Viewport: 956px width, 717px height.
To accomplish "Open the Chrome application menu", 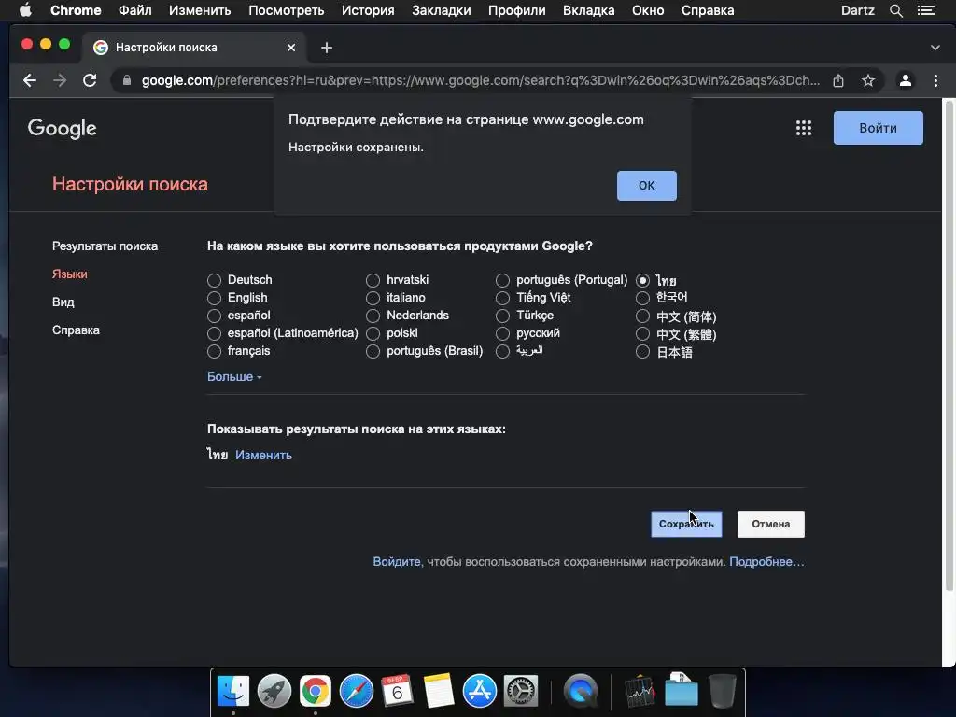I will [76, 10].
